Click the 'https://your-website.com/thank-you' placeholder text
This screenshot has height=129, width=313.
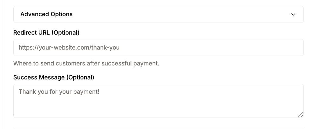pyautogui.click(x=69, y=48)
